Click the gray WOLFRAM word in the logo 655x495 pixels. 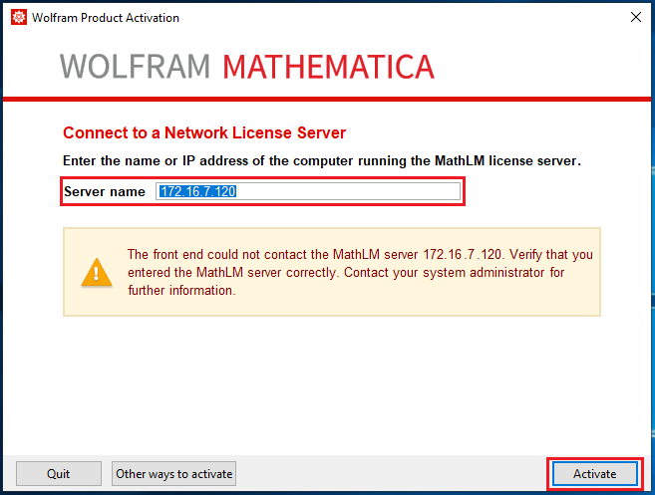135,67
